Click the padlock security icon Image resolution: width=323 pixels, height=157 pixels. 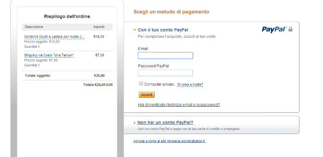290,29
